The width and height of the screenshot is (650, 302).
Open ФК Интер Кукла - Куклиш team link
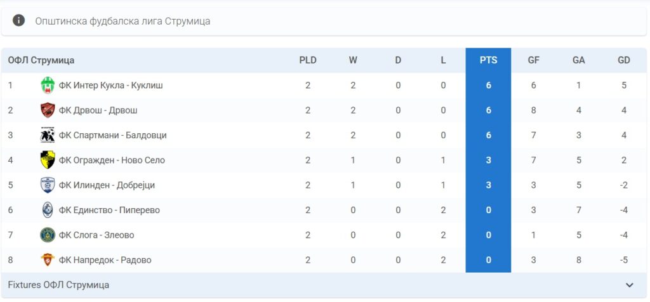[110, 85]
